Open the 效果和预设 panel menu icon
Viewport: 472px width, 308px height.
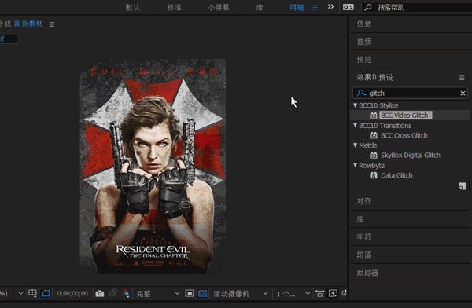[462, 78]
